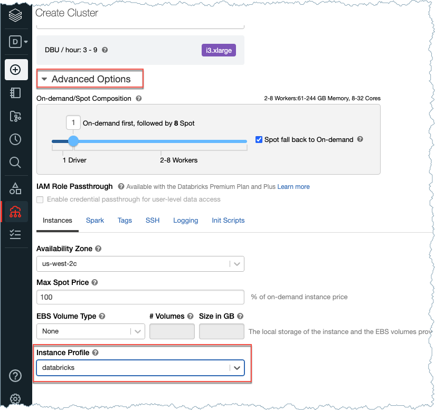Switch to the Spark tab

click(x=95, y=221)
